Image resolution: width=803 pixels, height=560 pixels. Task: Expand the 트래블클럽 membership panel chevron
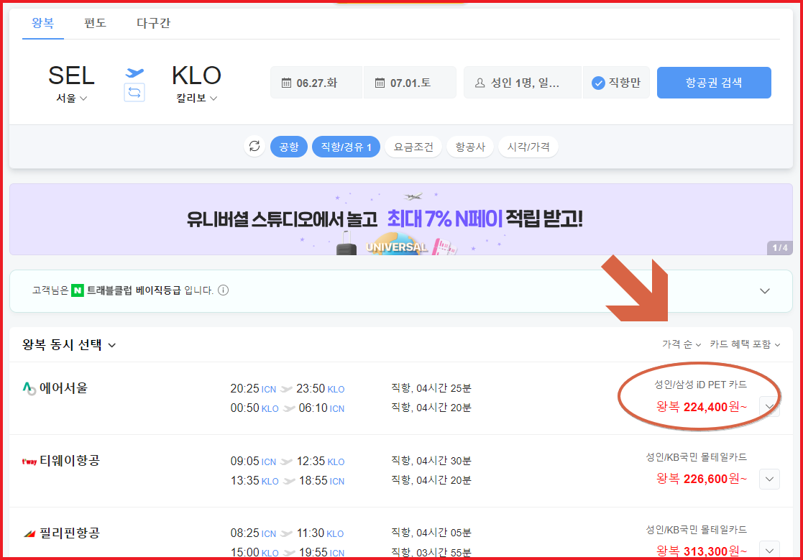pos(765,290)
